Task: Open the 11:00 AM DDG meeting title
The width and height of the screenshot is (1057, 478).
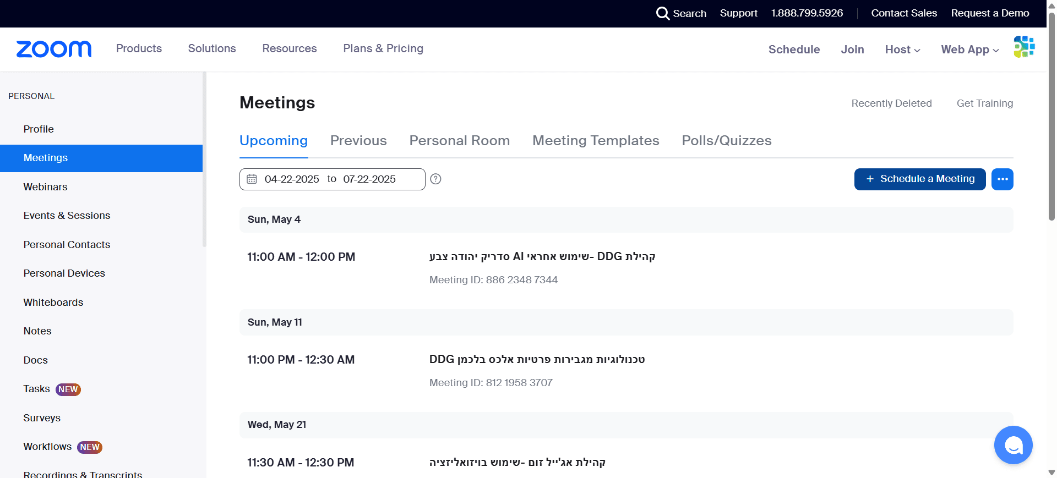Action: pyautogui.click(x=542, y=257)
